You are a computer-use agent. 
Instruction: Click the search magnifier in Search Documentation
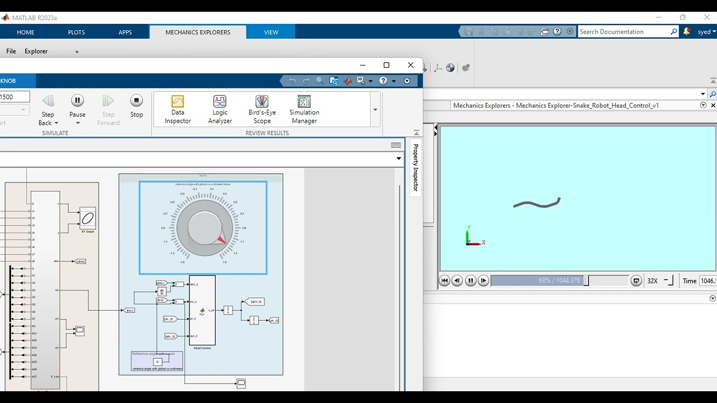pos(674,32)
